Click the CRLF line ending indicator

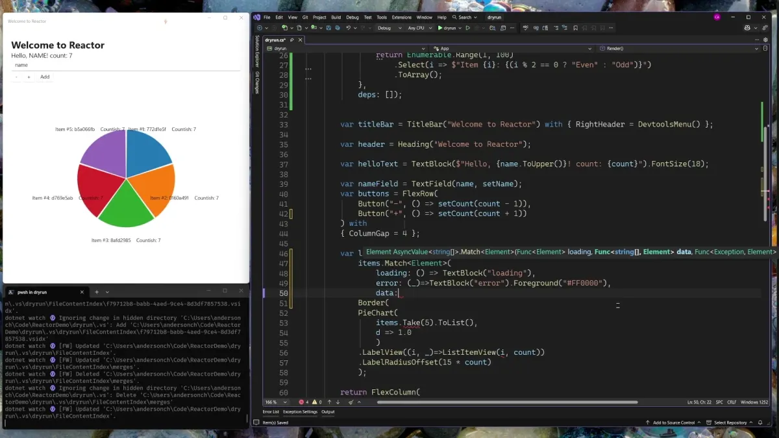pos(732,402)
